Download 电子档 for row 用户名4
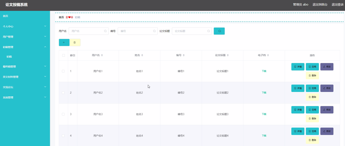 [x=264, y=135]
